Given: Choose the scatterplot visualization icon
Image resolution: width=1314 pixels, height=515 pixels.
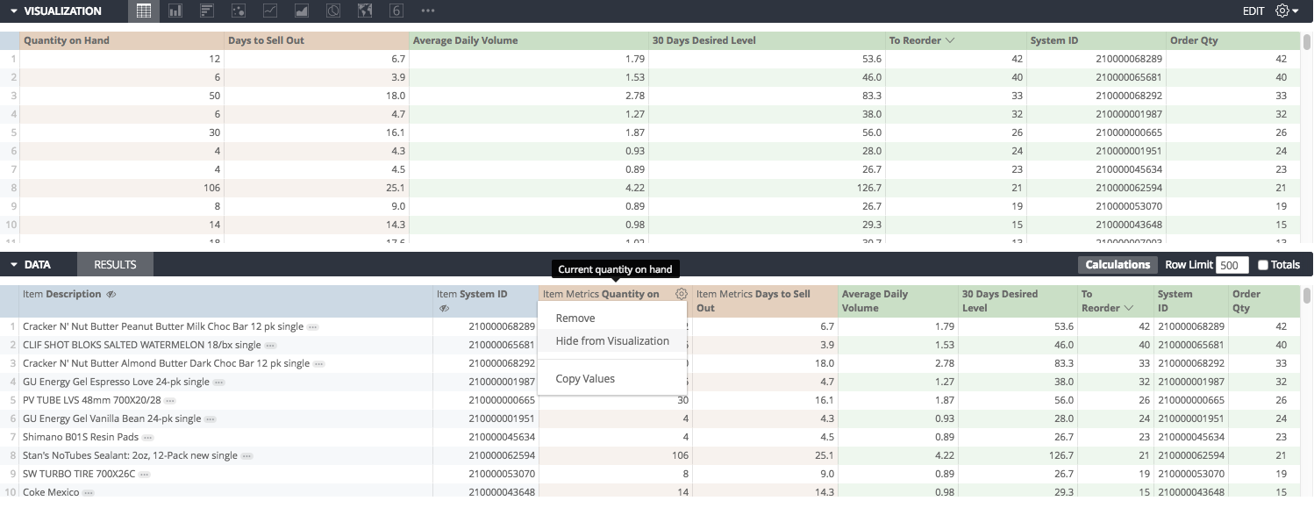Looking at the screenshot, I should click(x=239, y=11).
